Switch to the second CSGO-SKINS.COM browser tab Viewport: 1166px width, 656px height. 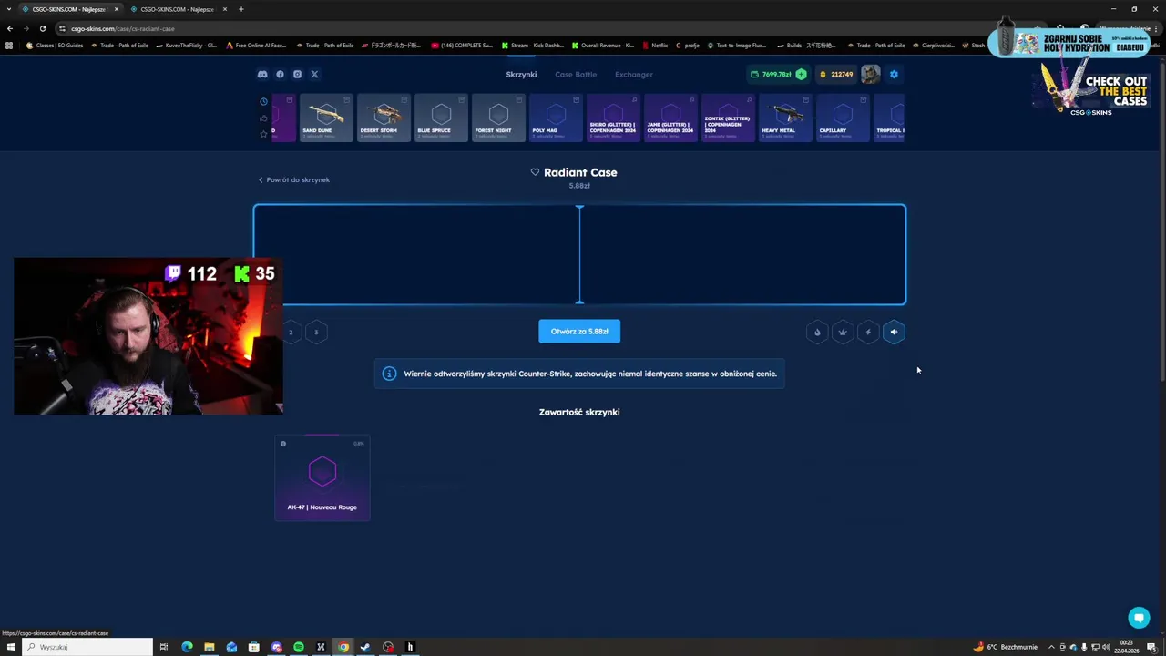[177, 9]
